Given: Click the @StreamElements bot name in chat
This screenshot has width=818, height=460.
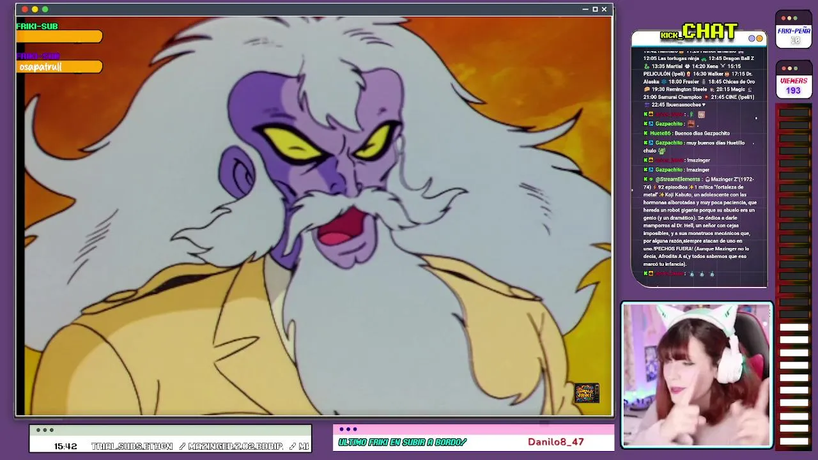Looking at the screenshot, I should click(x=677, y=180).
